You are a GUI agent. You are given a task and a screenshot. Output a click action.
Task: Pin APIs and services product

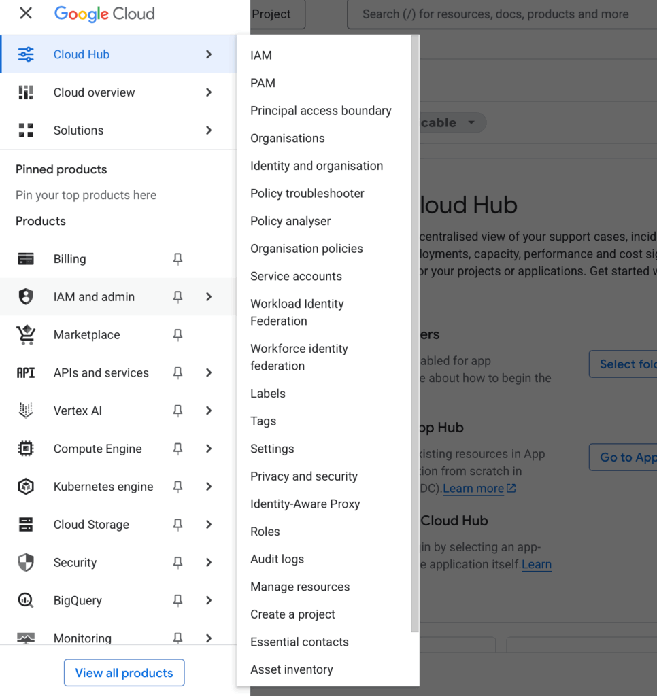click(x=178, y=372)
